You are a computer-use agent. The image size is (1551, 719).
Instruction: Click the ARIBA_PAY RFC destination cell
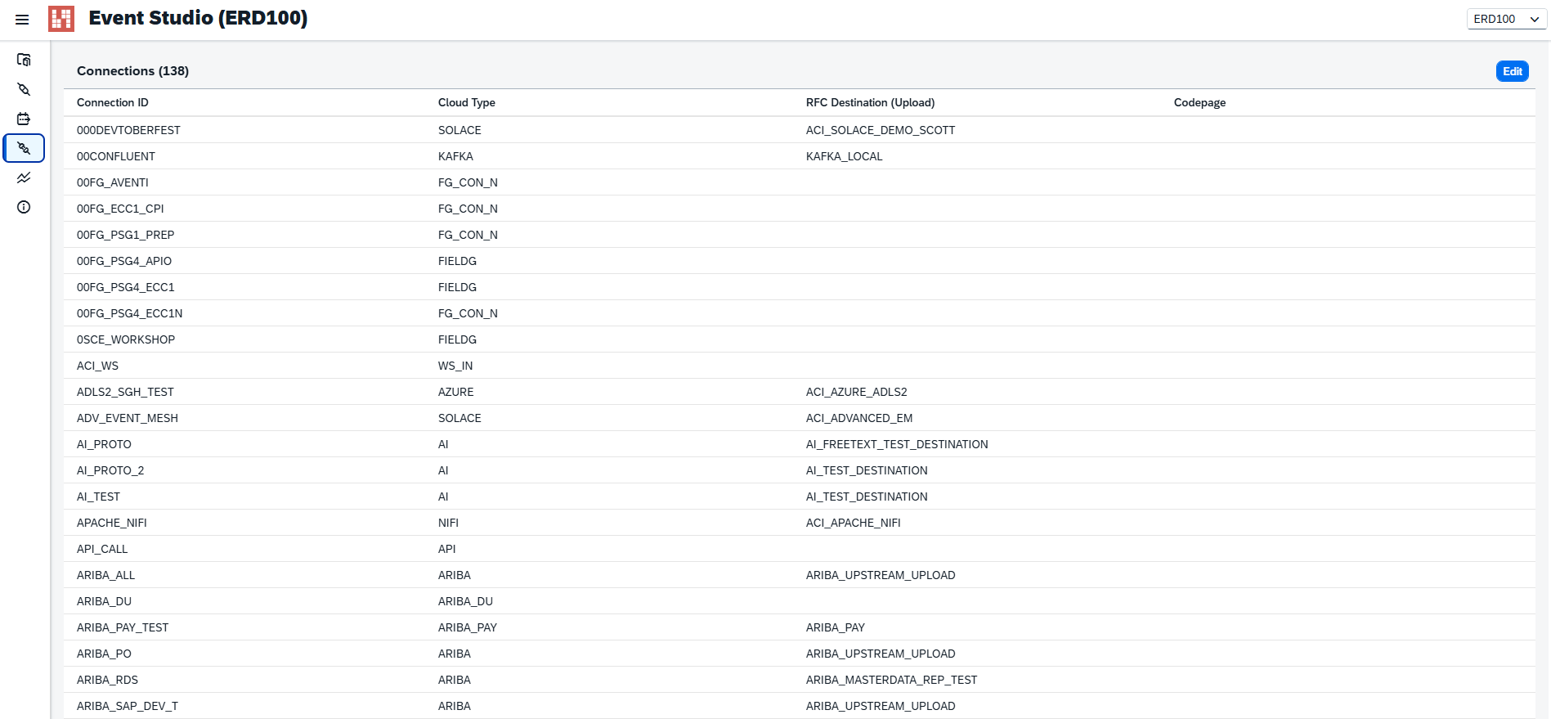coord(836,627)
